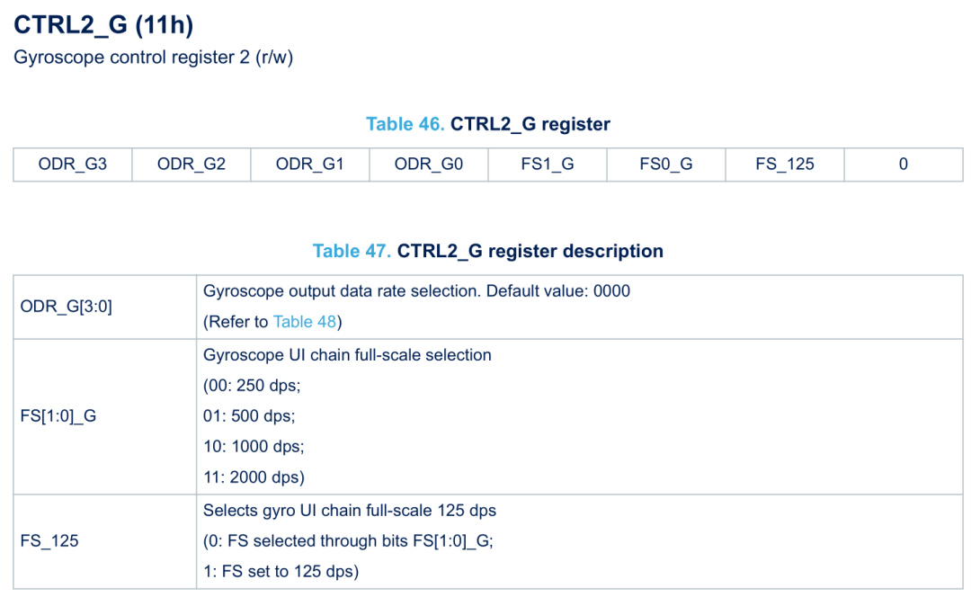The height and width of the screenshot is (597, 971).
Task: Click the "11: 2000 dps)" line
Action: tap(254, 477)
